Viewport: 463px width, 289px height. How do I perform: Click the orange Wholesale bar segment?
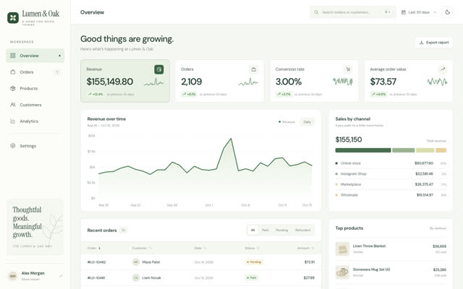point(441,150)
